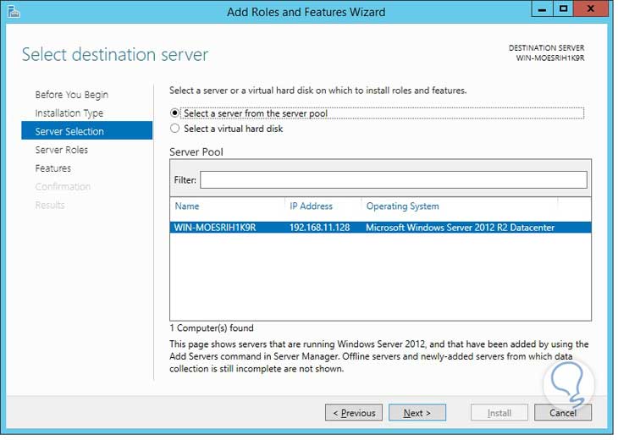
Task: Go to the Installation Type step
Action: 69,113
